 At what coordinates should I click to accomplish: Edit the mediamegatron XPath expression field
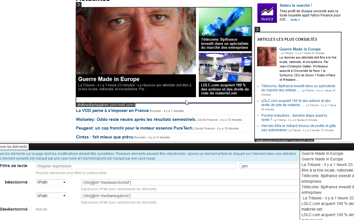click(190, 196)
